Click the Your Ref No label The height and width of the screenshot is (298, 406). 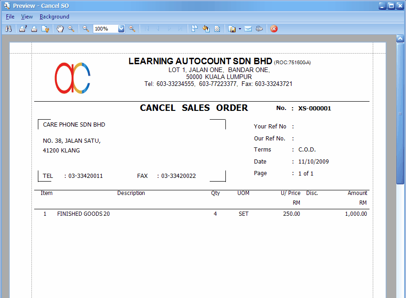(x=270, y=126)
